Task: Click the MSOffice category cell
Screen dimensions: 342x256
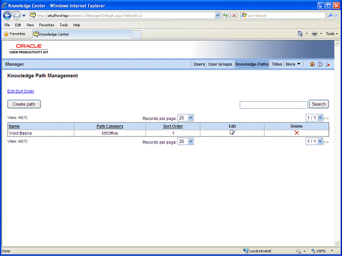Action: click(110, 133)
